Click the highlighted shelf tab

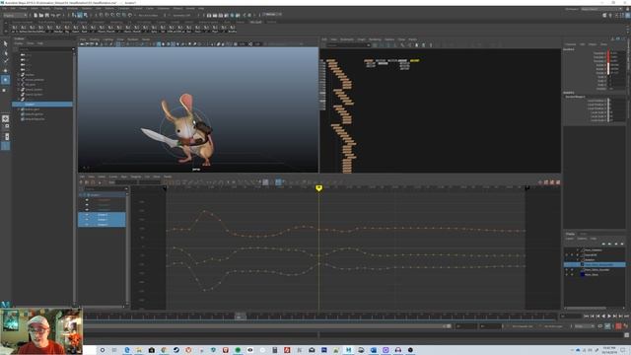click(256, 22)
